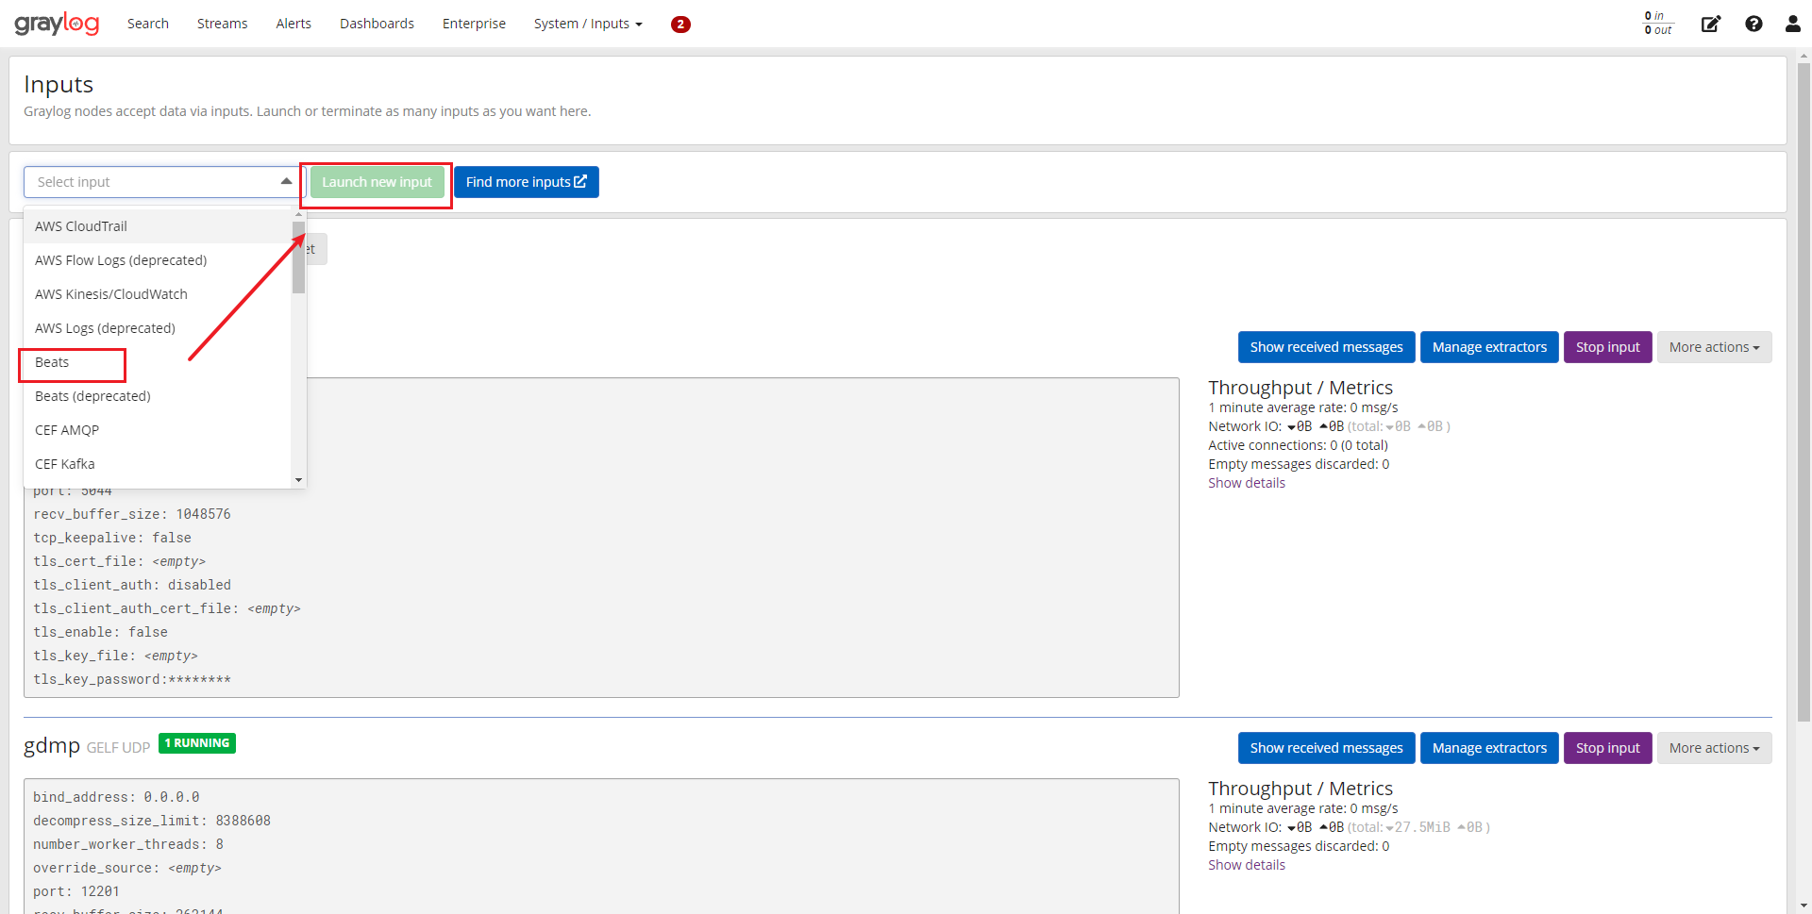Screen dimensions: 1812x914
Task: Open More actions for the gdmp input
Action: (x=1714, y=747)
